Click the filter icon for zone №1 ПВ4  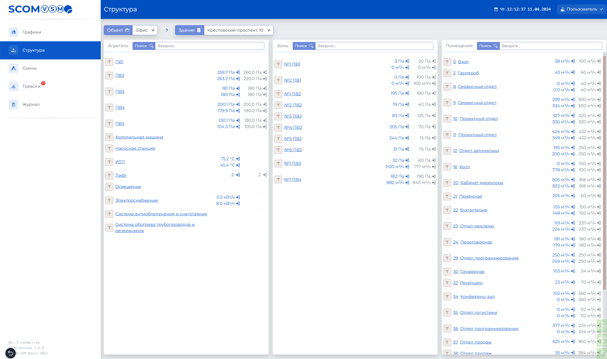[x=278, y=179]
